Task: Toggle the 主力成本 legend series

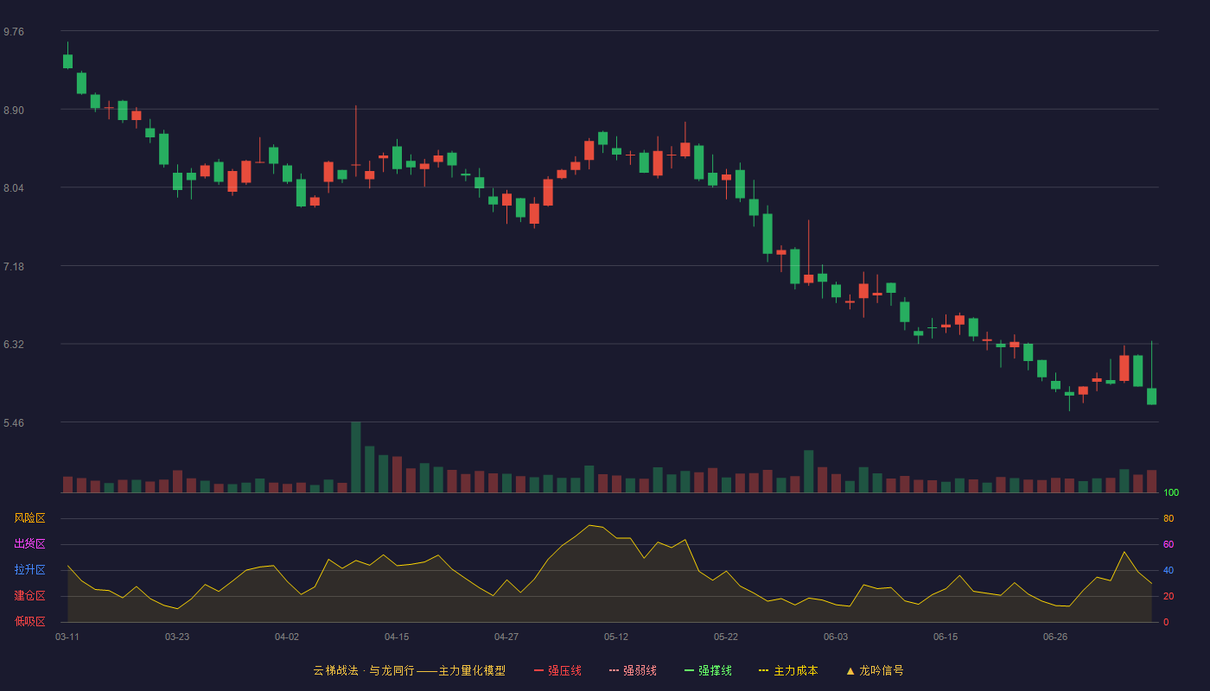Action: pyautogui.click(x=788, y=670)
